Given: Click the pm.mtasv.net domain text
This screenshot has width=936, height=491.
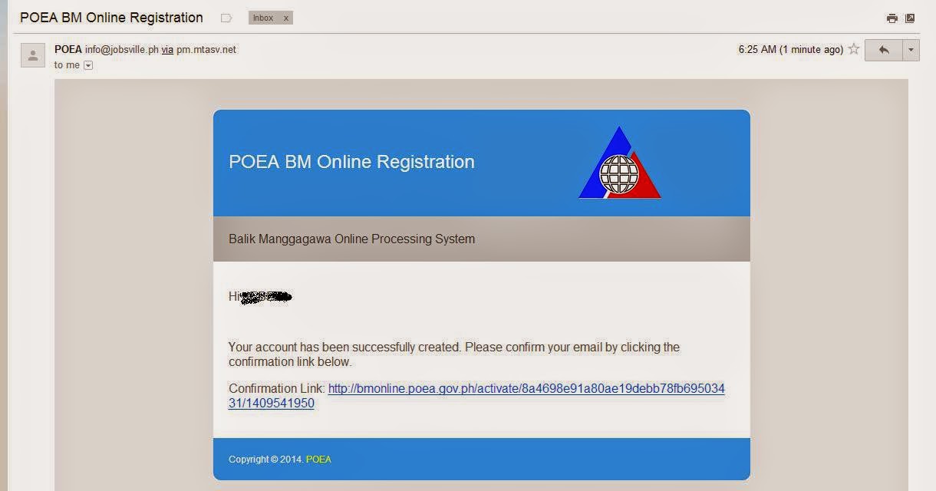Looking at the screenshot, I should pyautogui.click(x=206, y=49).
